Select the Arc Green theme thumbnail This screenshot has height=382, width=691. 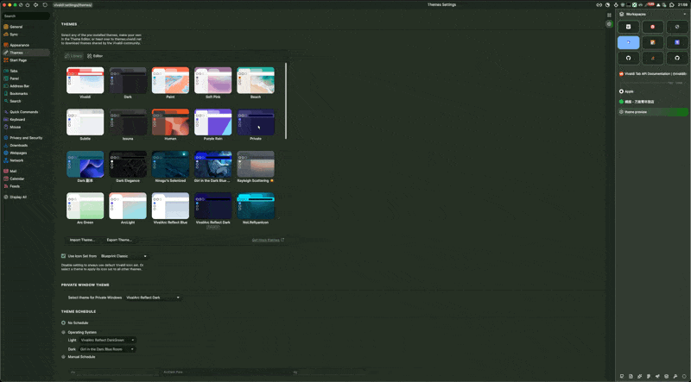click(85, 206)
